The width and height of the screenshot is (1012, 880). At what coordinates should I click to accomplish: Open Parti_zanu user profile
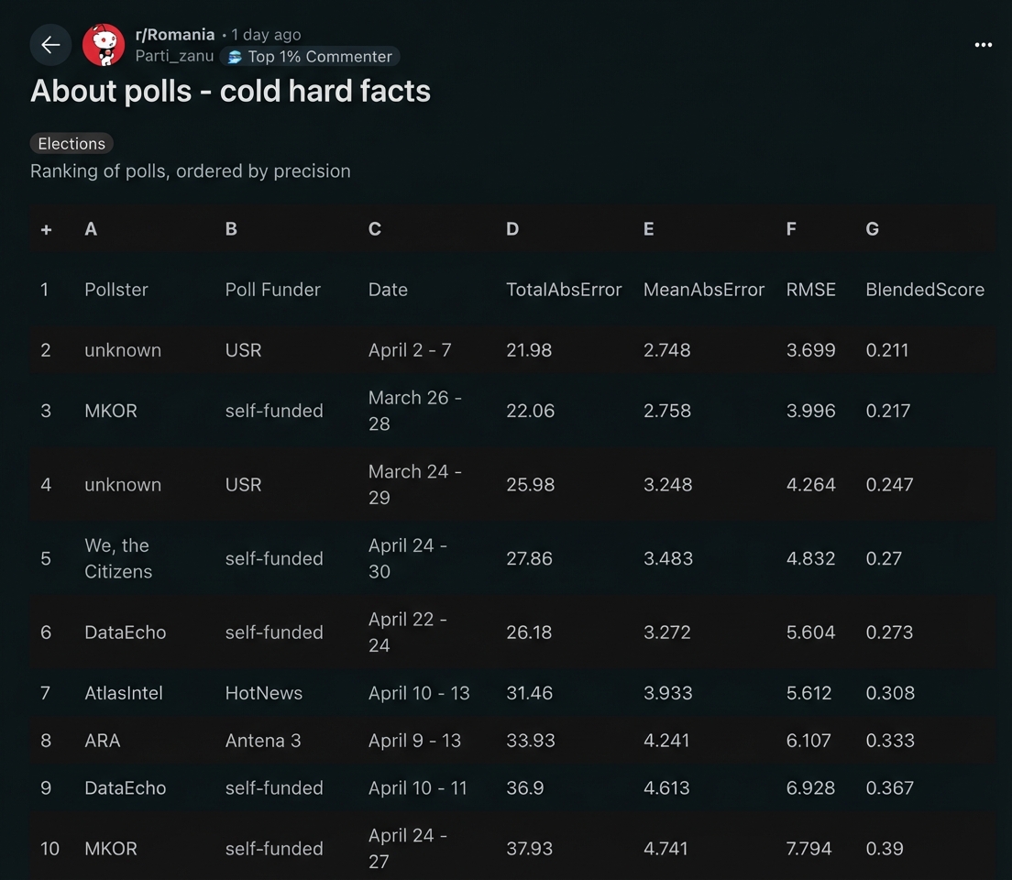click(174, 57)
